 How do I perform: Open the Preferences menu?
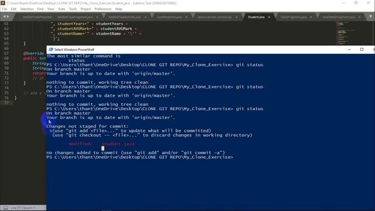(x=103, y=9)
